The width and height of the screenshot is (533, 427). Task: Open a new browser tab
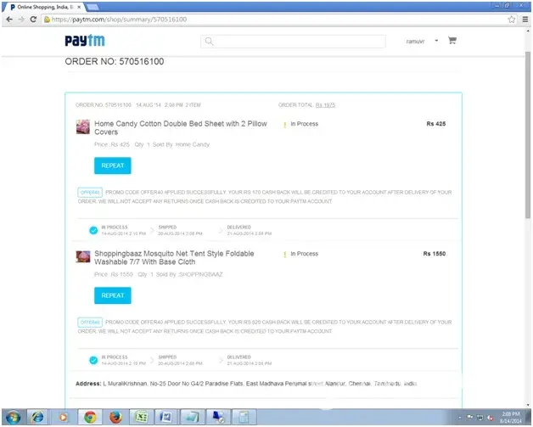click(x=93, y=7)
